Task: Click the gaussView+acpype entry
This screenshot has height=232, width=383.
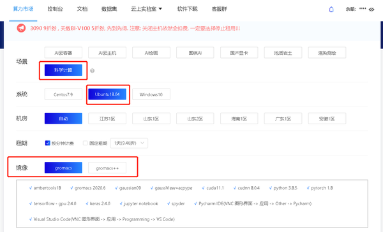Action: [x=172, y=188]
